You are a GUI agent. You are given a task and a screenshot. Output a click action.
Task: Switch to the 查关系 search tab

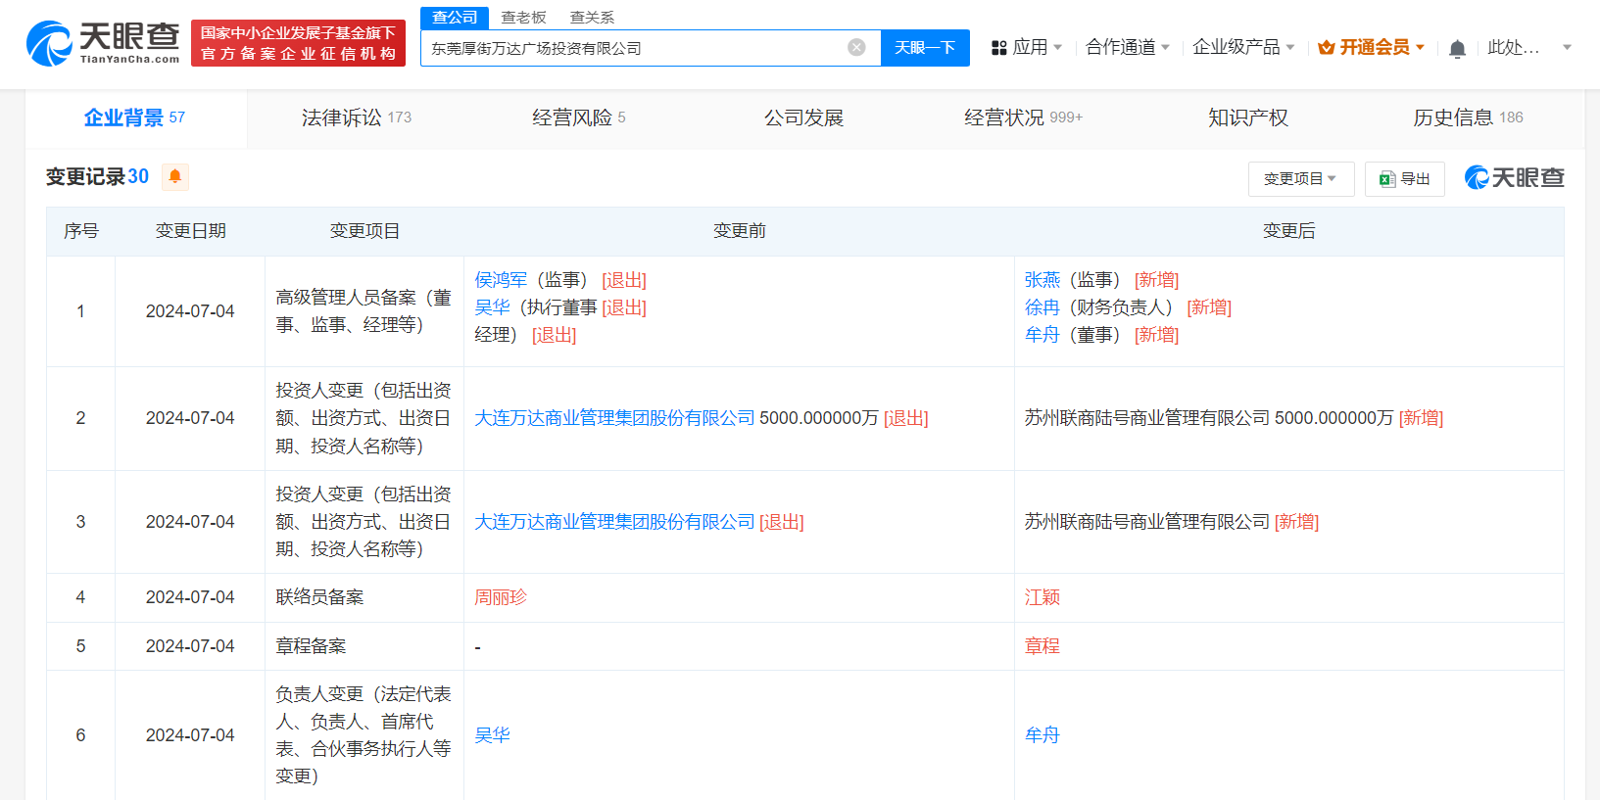point(592,18)
